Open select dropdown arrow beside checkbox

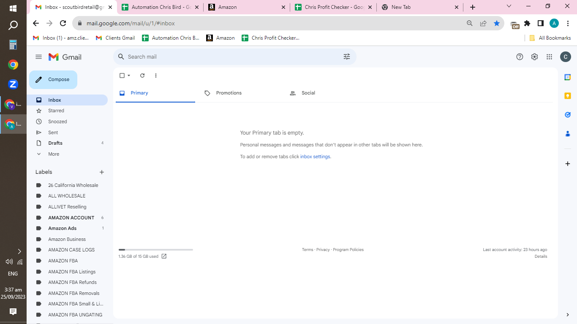tap(129, 76)
